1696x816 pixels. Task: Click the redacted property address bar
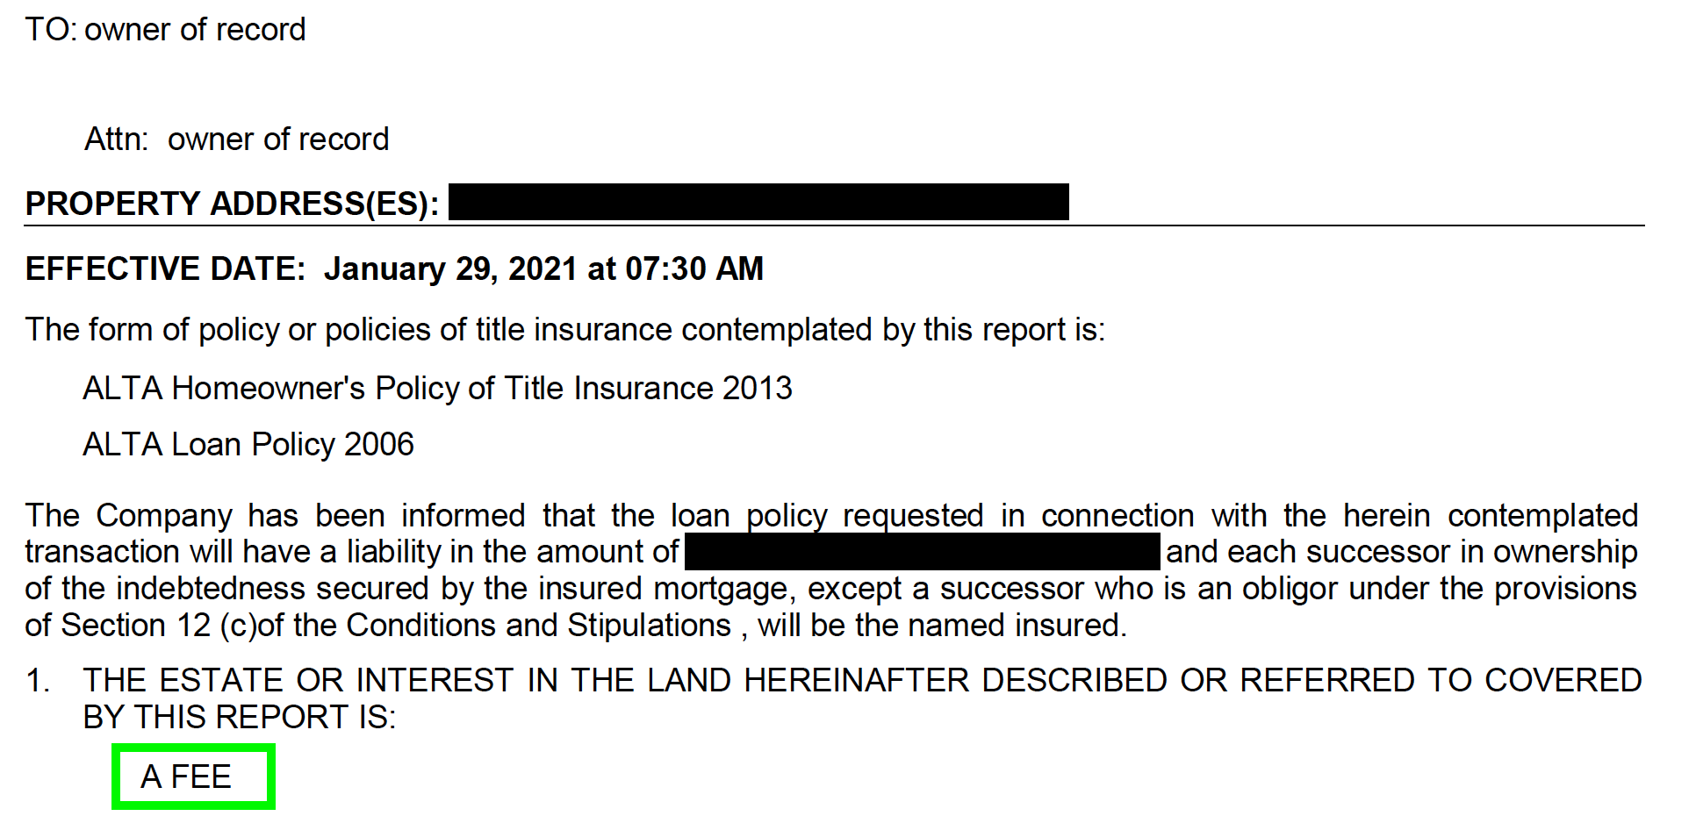click(x=758, y=202)
